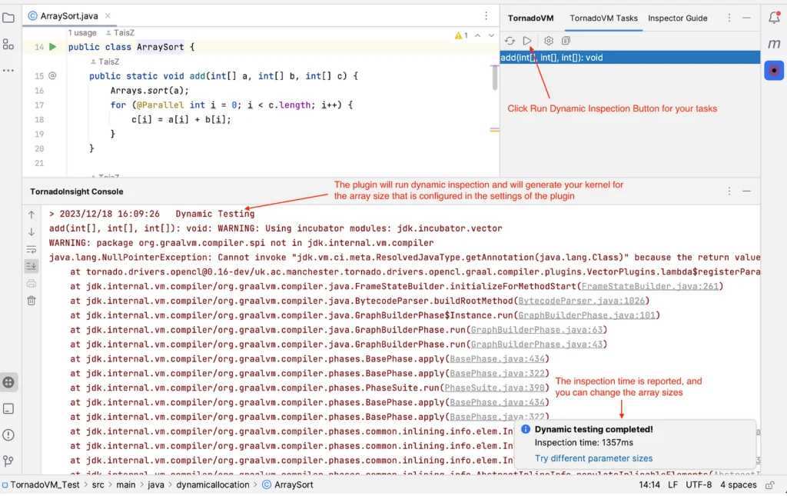Open the UTF-8 encoding selector
This screenshot has height=496, width=787.
coord(699,485)
